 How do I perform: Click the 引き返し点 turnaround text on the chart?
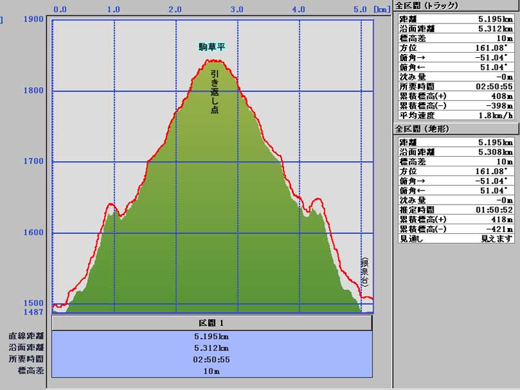tap(214, 92)
